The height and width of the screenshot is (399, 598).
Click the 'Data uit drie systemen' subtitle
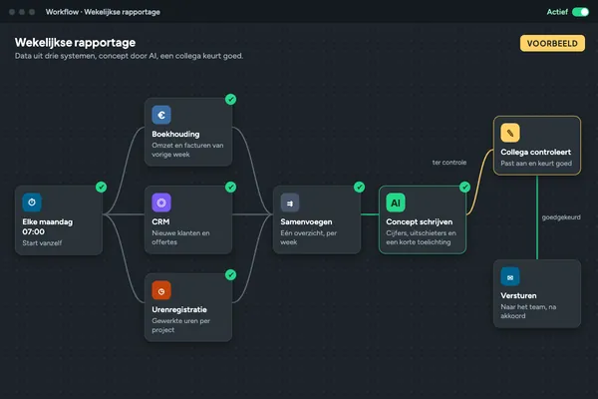coord(129,56)
